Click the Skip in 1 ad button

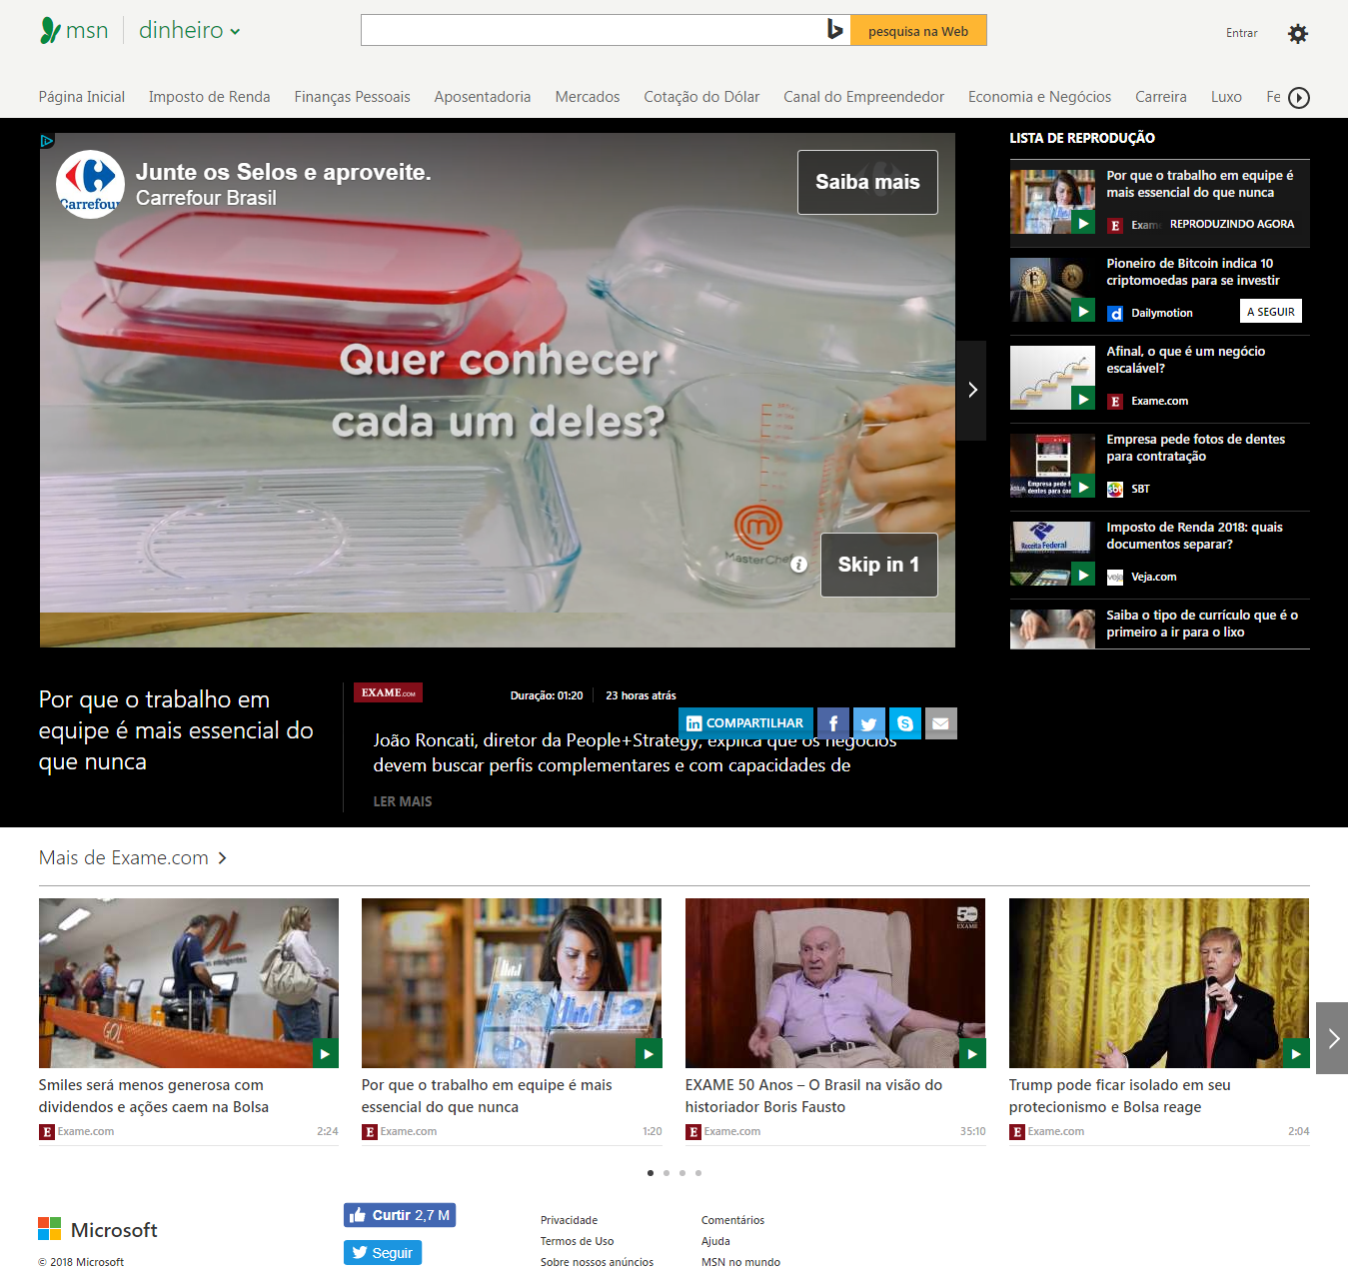pyautogui.click(x=879, y=565)
